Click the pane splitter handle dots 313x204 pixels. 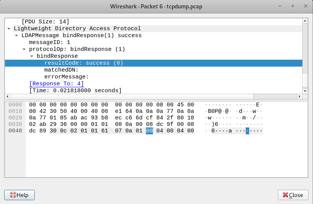point(157,100)
